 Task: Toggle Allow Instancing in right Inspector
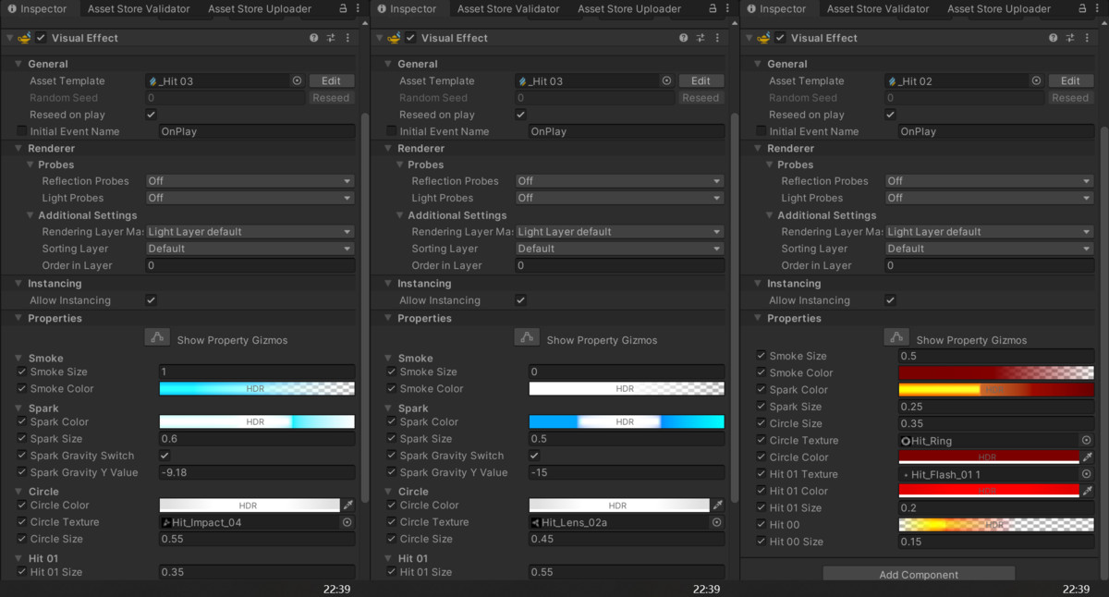click(890, 300)
